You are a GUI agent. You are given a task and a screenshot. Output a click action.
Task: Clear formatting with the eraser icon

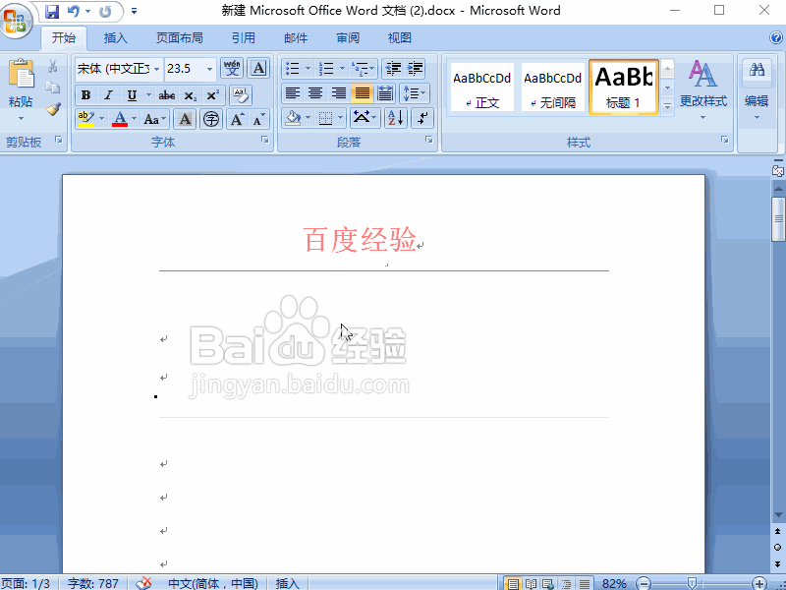241,95
